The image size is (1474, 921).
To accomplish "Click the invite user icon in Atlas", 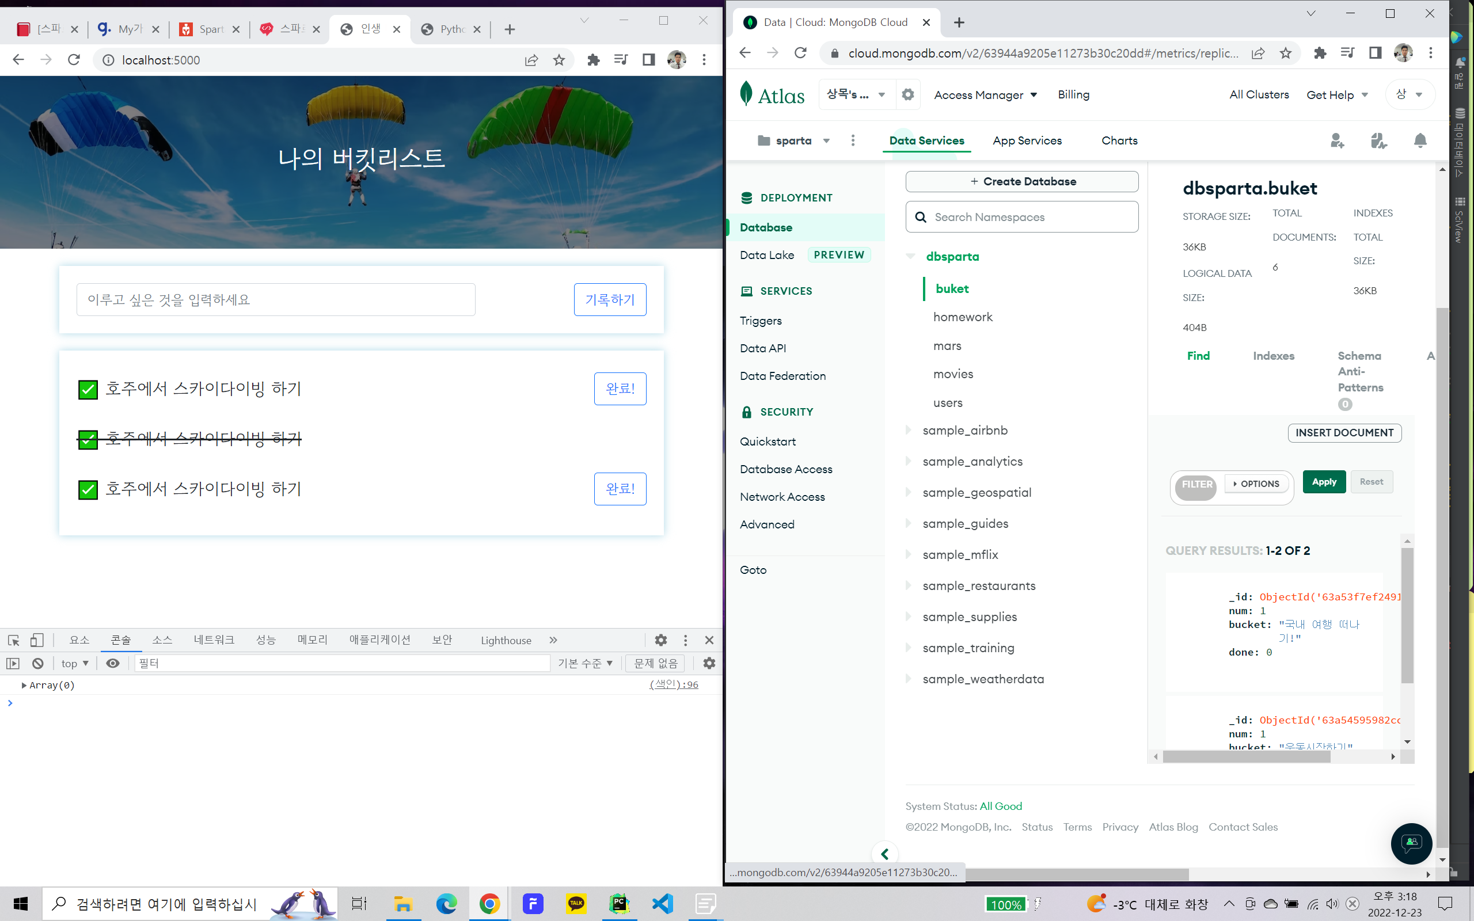I will [x=1338, y=140].
